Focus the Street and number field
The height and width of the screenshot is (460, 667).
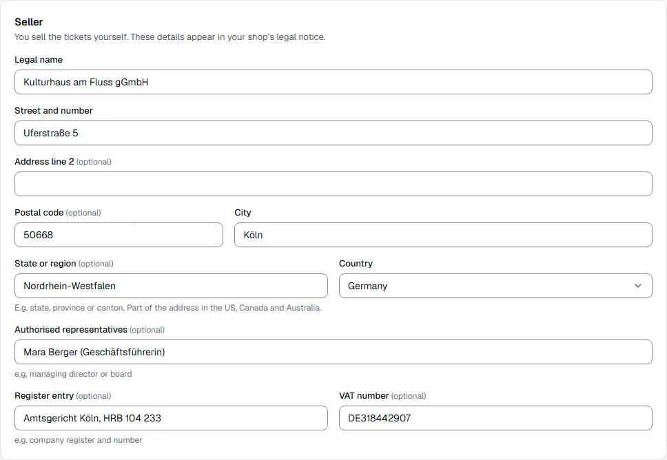(333, 133)
